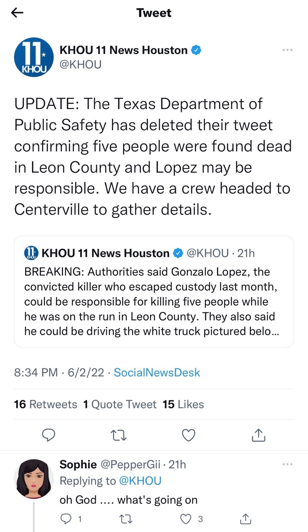View the 16 Retweets list

click(x=46, y=404)
